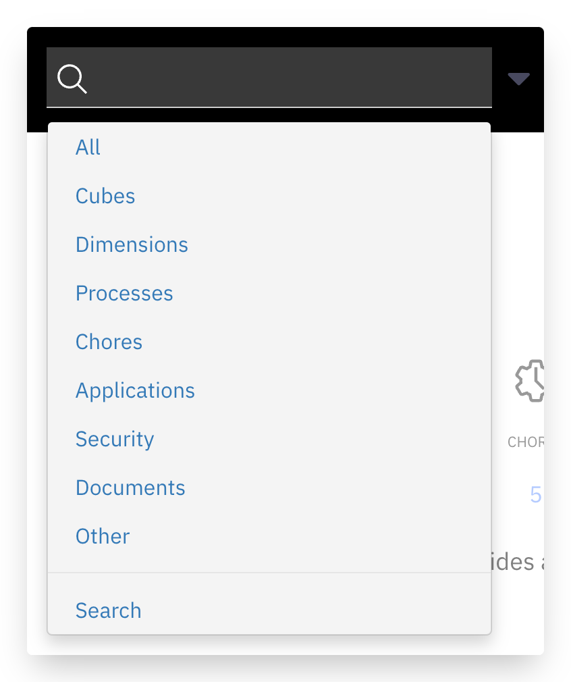Image resolution: width=571 pixels, height=682 pixels.
Task: Focus the dark search input field
Action: [x=269, y=78]
